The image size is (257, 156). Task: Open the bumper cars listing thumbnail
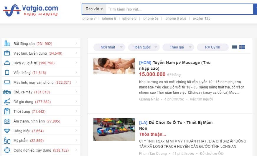pos(114,129)
